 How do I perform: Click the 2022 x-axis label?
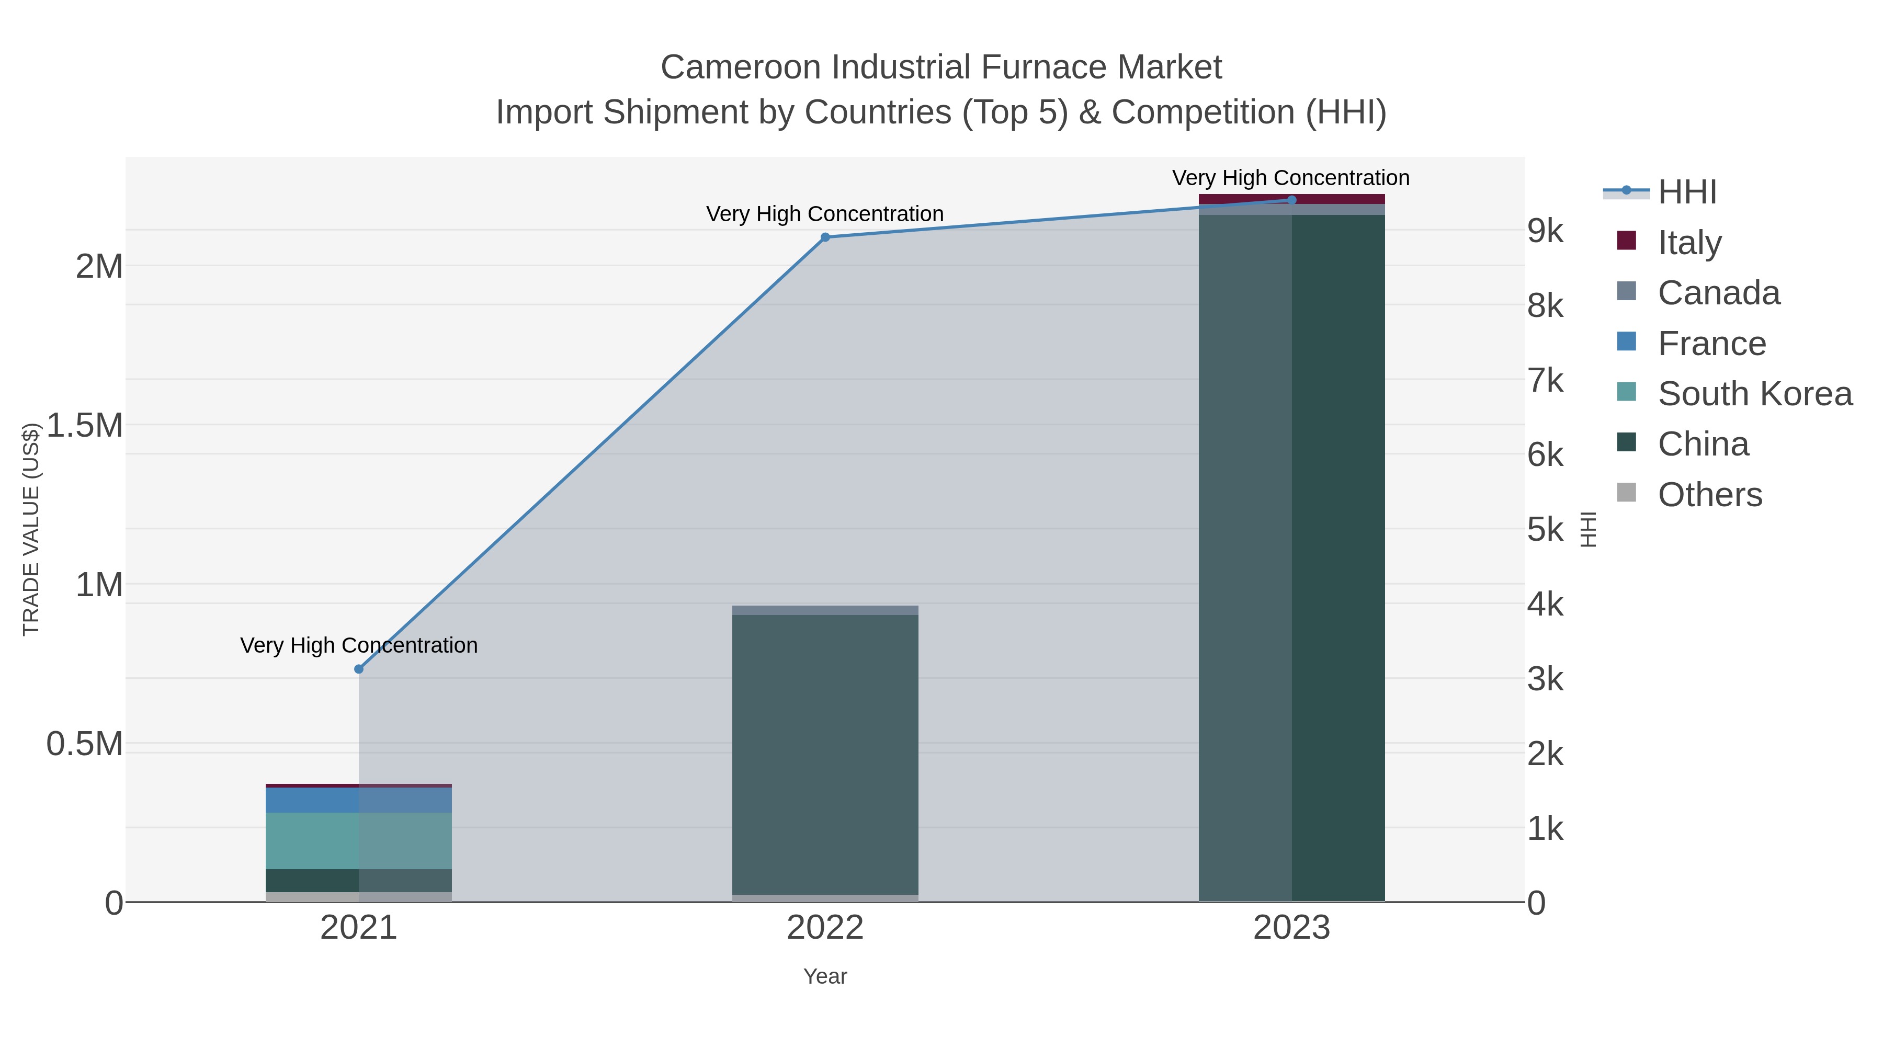[825, 928]
